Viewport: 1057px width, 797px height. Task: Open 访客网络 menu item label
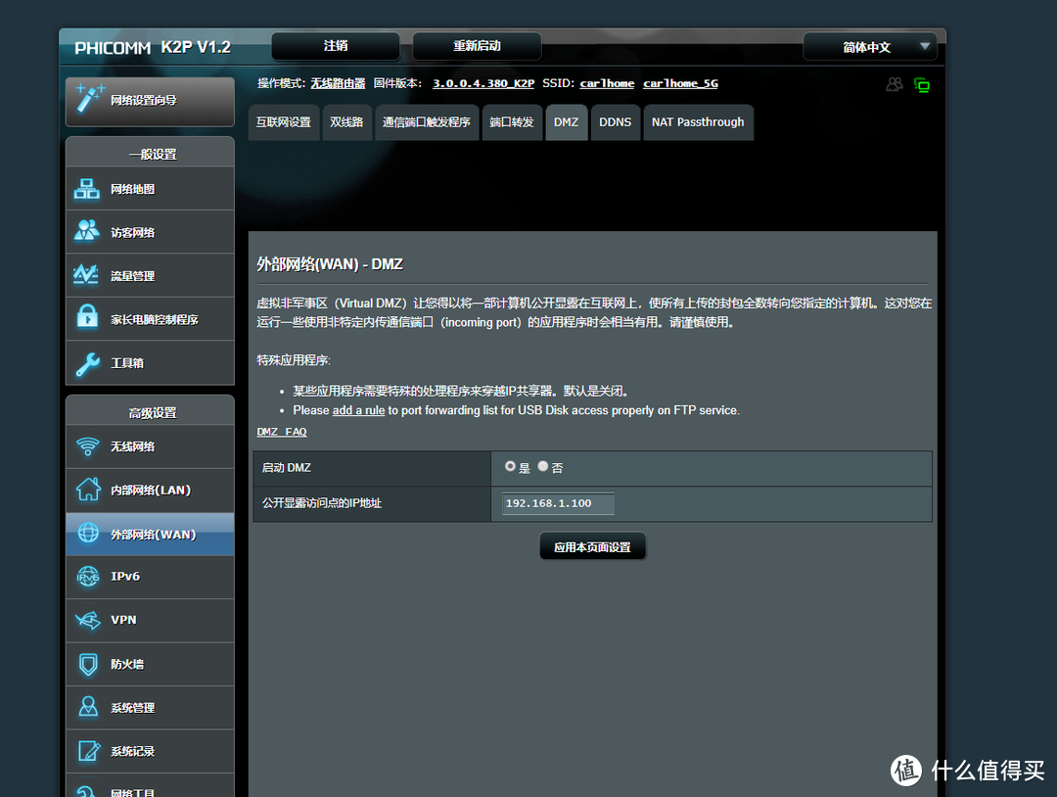coord(133,233)
